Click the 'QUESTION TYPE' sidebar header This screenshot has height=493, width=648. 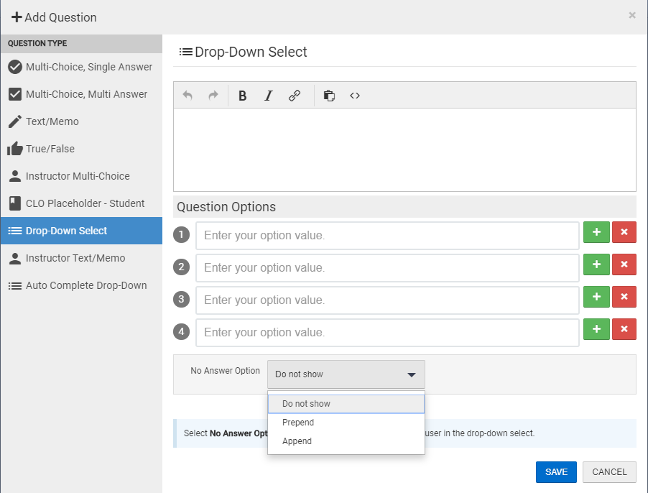click(x=37, y=43)
